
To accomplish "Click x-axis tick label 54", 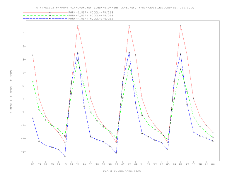I will [x=149, y=164].
